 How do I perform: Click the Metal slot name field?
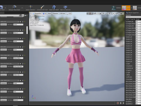[18, 41]
